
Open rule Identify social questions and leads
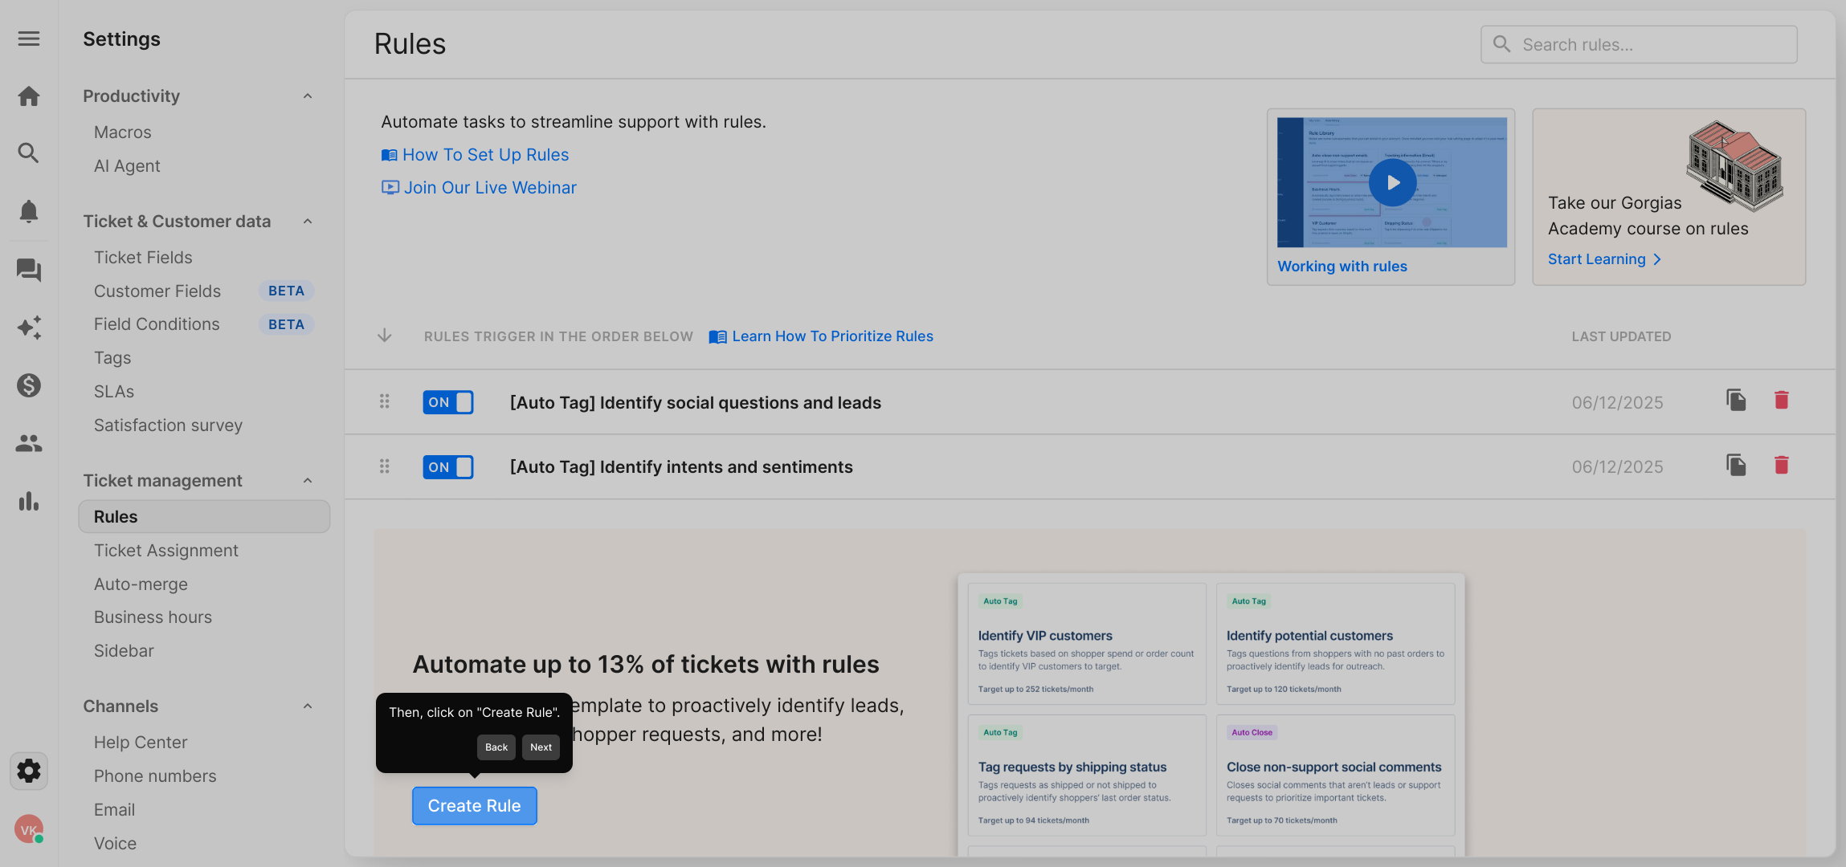(x=696, y=402)
